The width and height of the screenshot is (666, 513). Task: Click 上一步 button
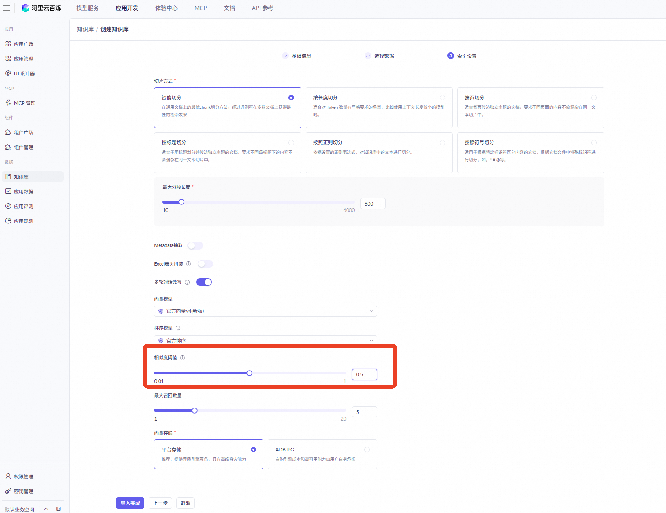click(x=160, y=503)
